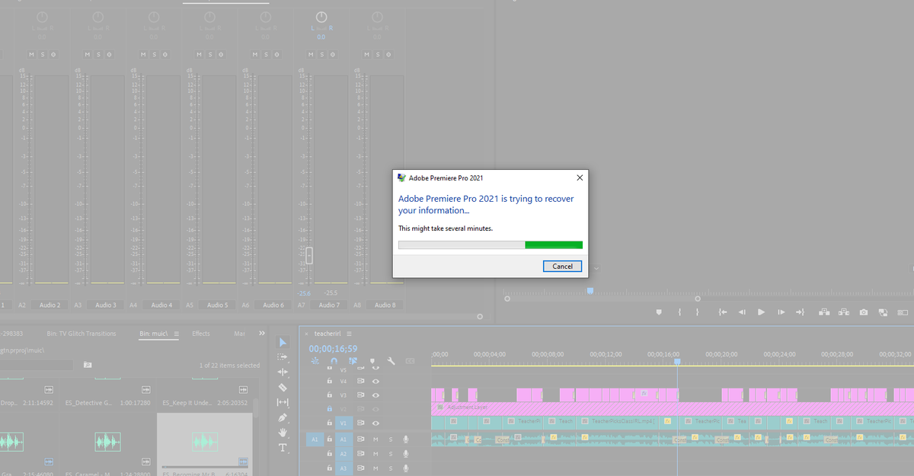Open teacherirl sequence panel menu
The width and height of the screenshot is (914, 476).
point(350,334)
